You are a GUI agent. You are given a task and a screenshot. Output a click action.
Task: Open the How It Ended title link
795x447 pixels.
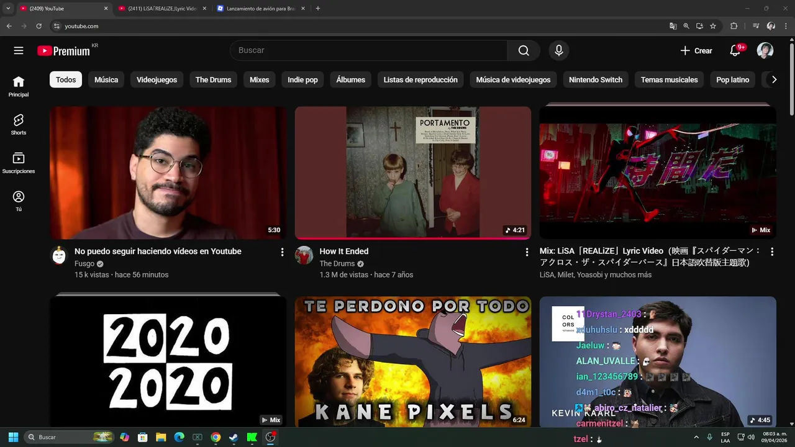(344, 251)
